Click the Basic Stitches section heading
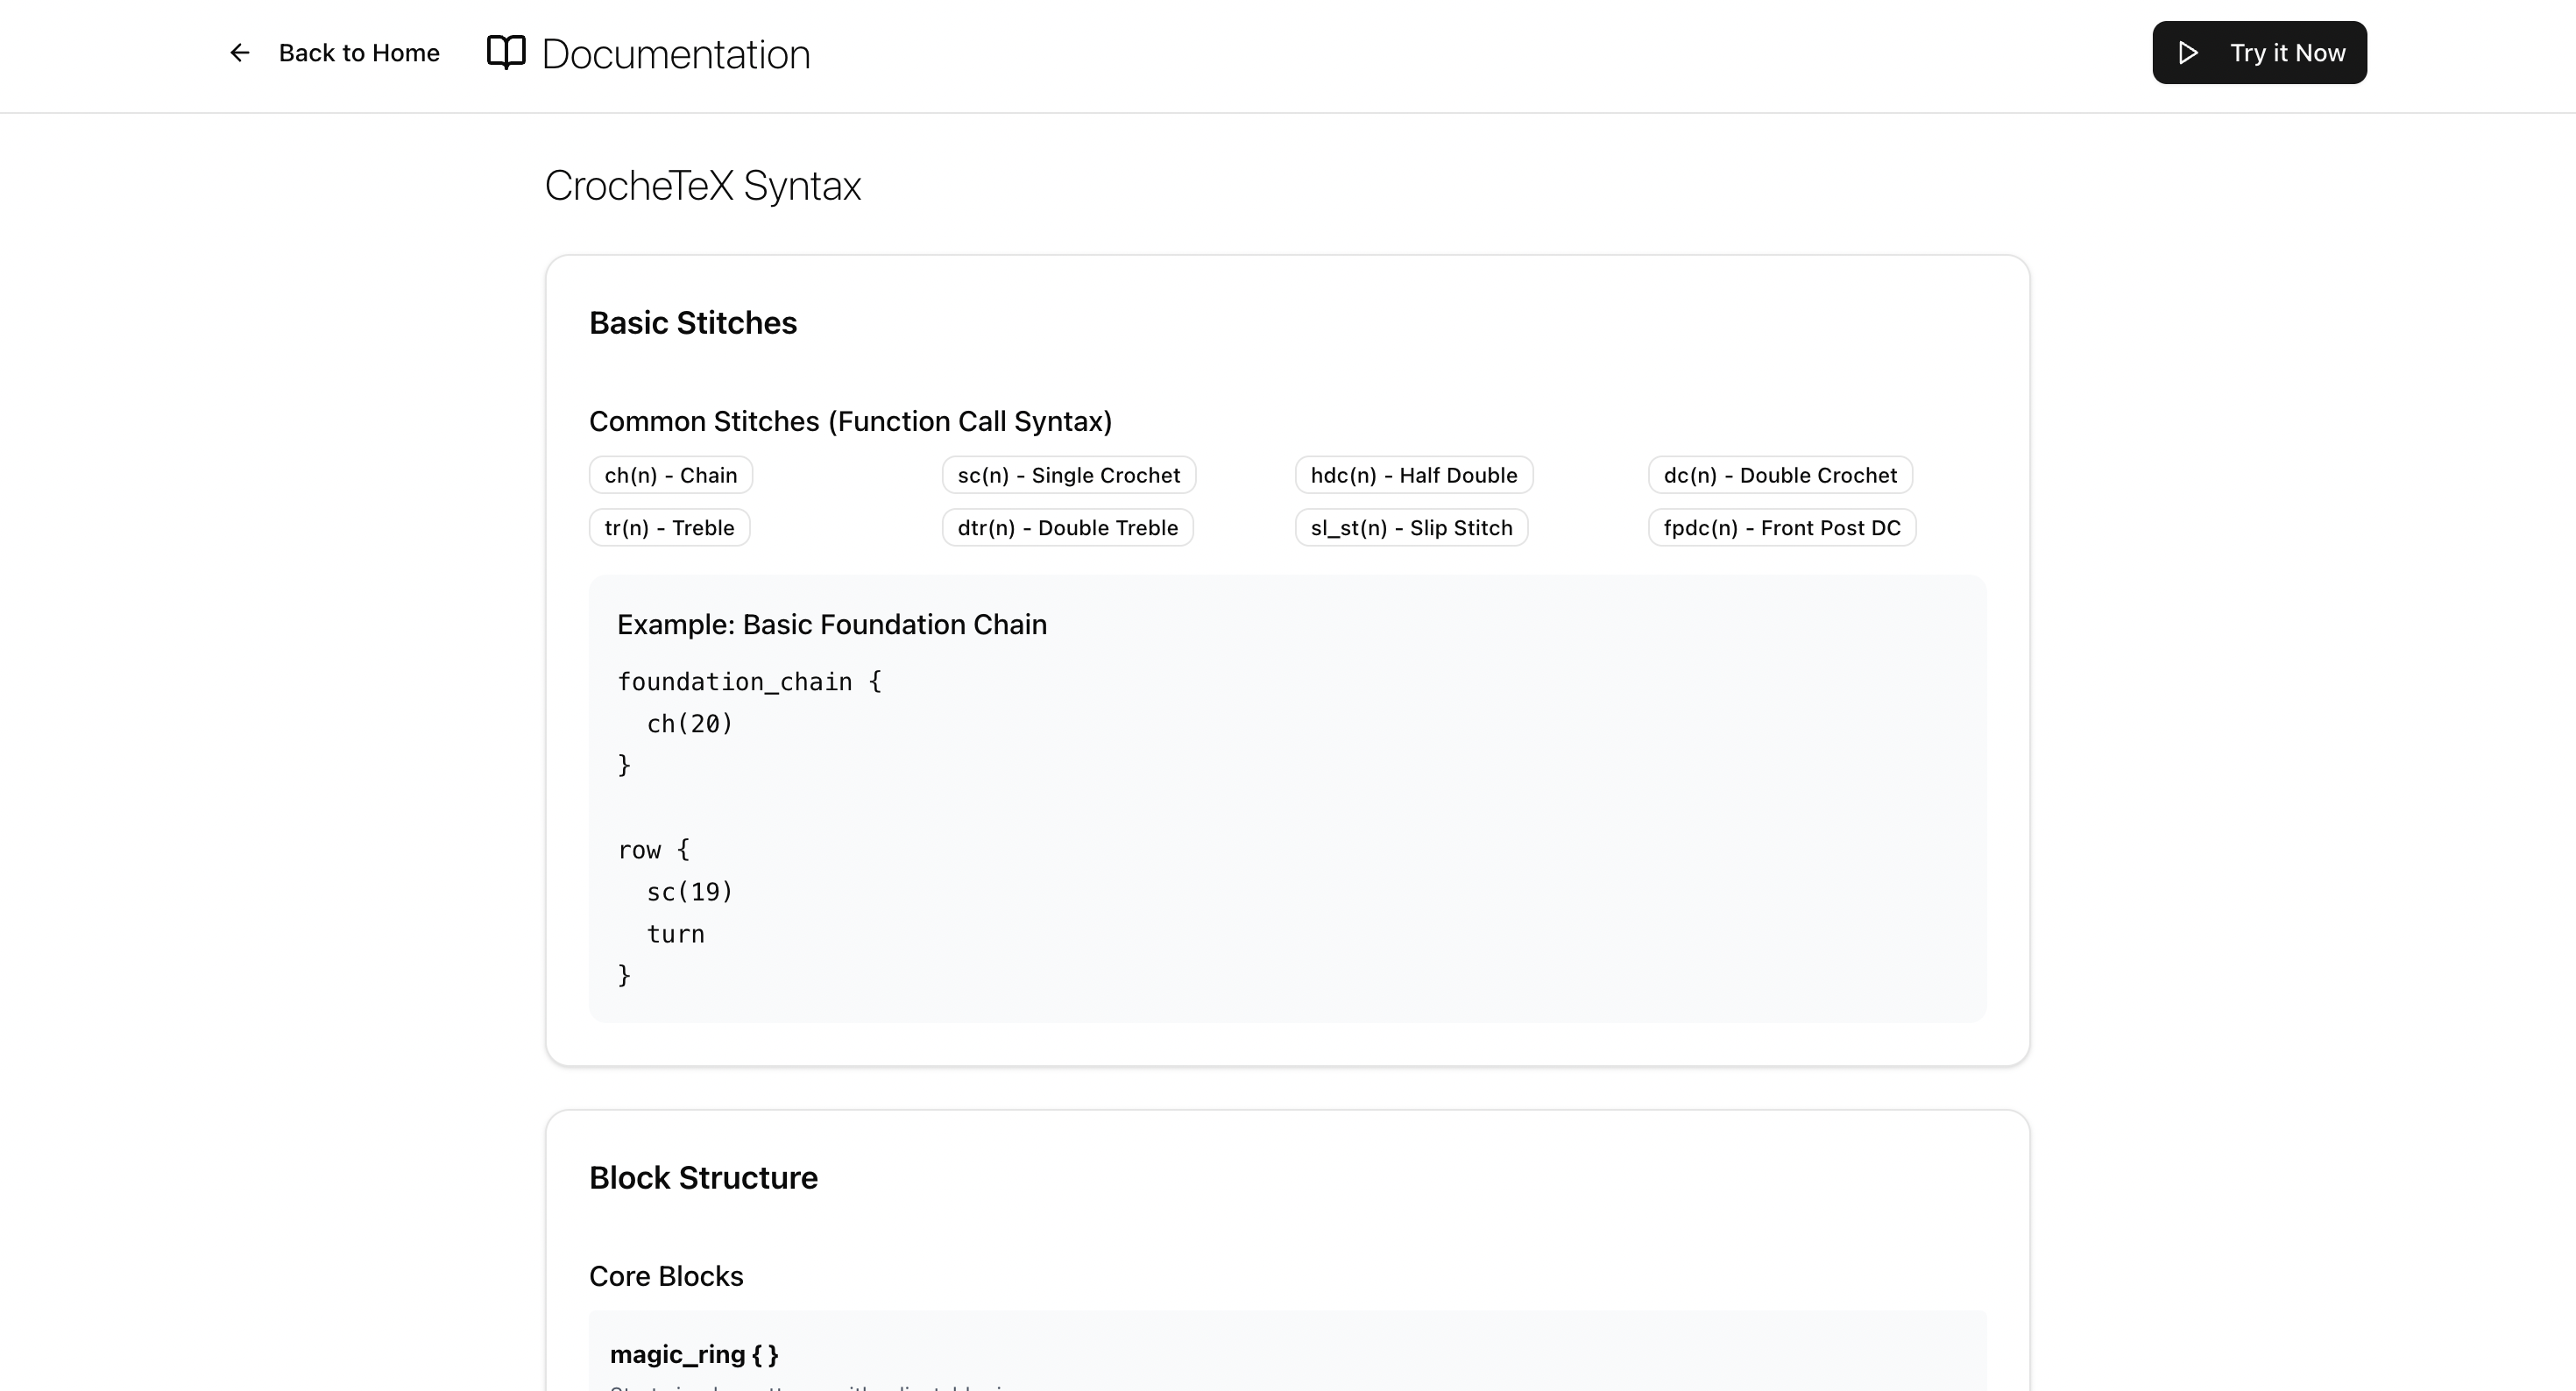This screenshot has height=1391, width=2576. [x=692, y=323]
